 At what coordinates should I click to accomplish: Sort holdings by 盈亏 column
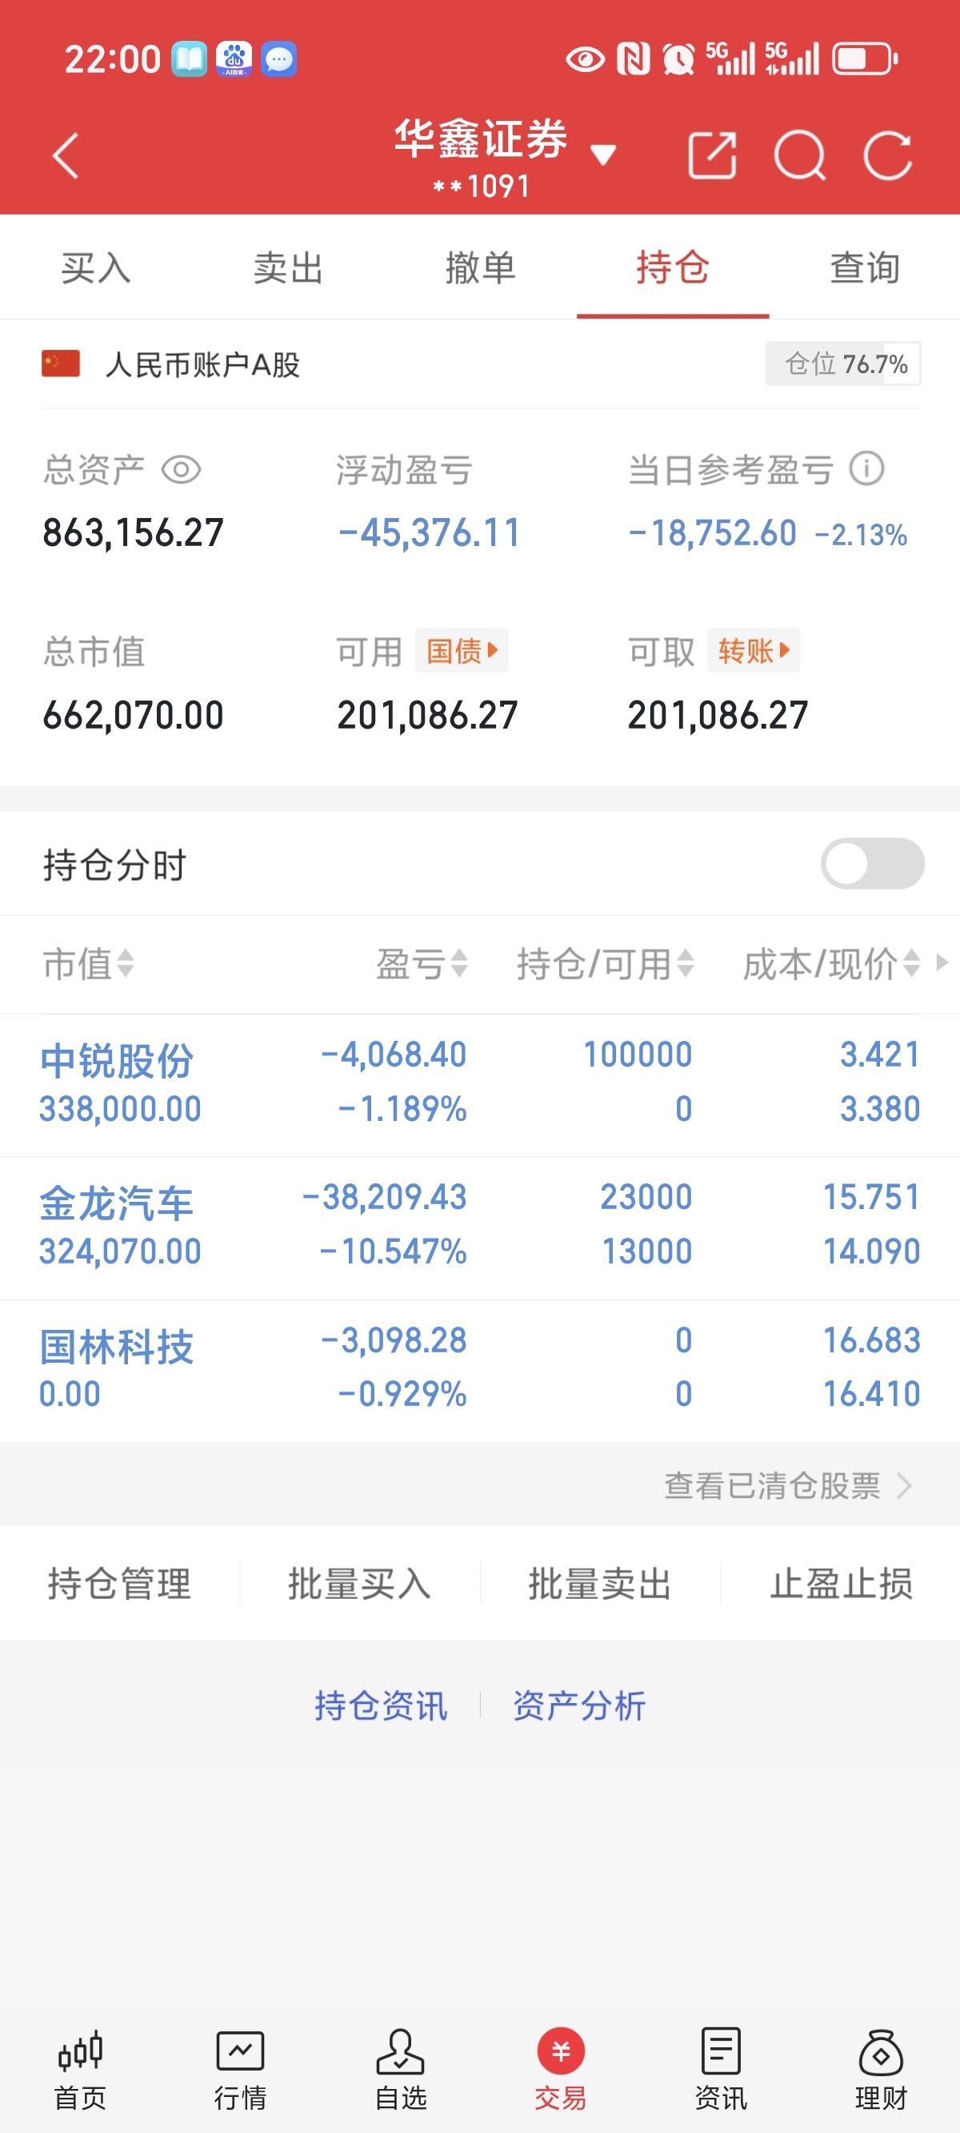click(x=422, y=964)
